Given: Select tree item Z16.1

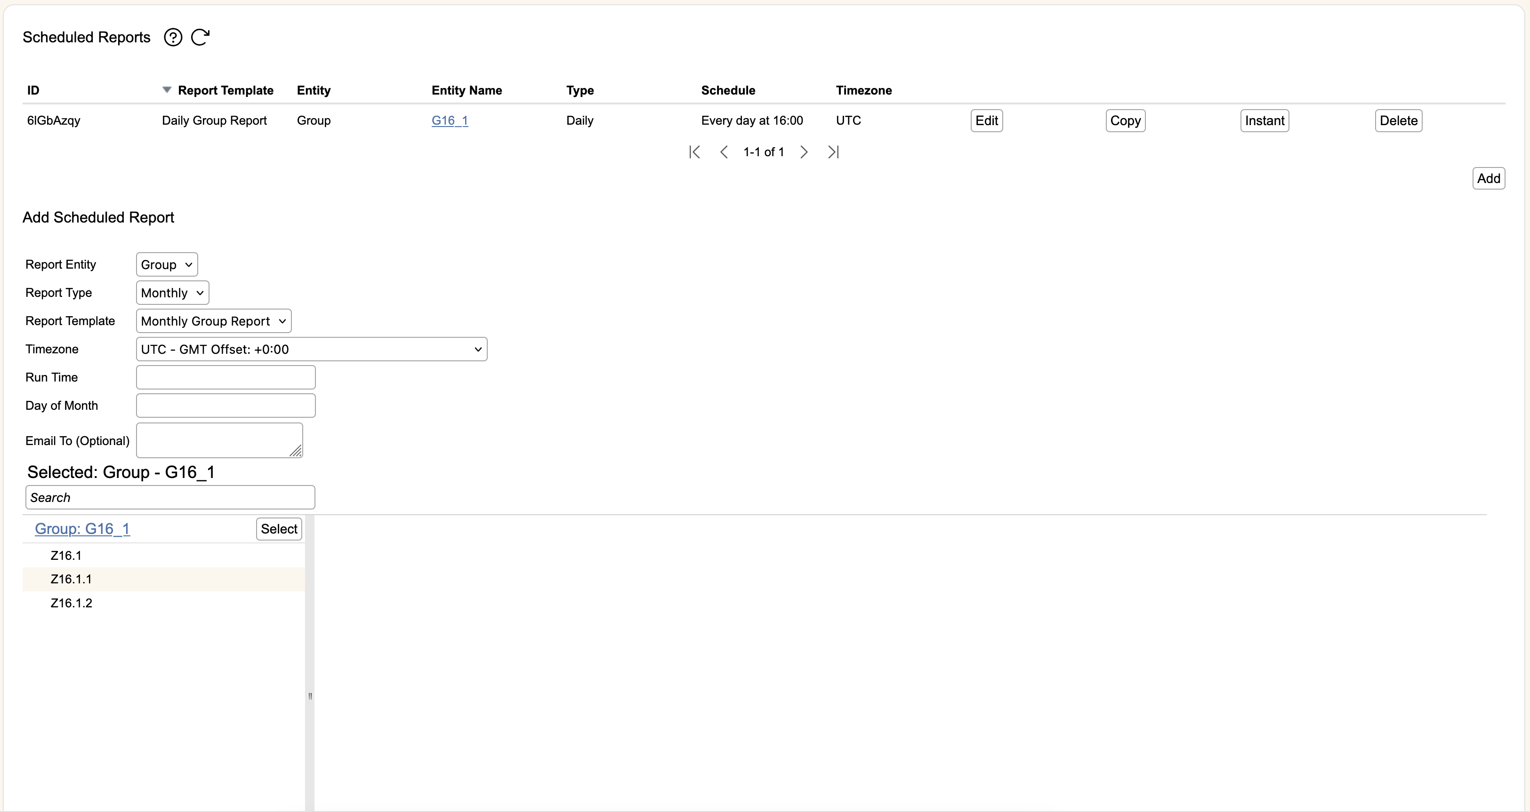Looking at the screenshot, I should click(x=66, y=556).
